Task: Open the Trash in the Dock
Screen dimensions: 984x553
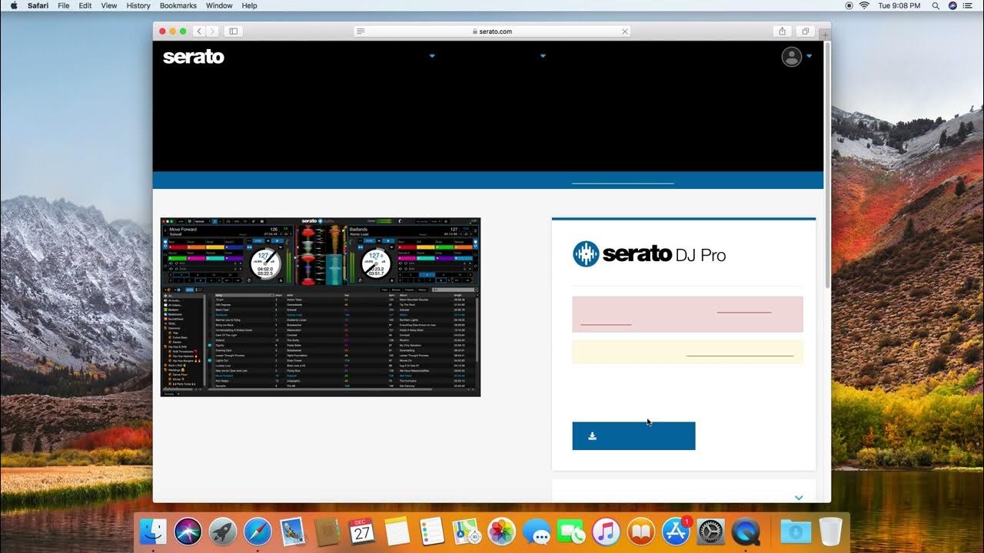Action: (x=830, y=531)
